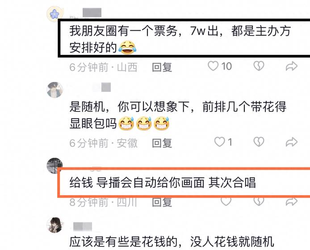The width and height of the screenshot is (310, 250).
Task: Tap the blurred username above Anhui comment
Action: (x=102, y=87)
